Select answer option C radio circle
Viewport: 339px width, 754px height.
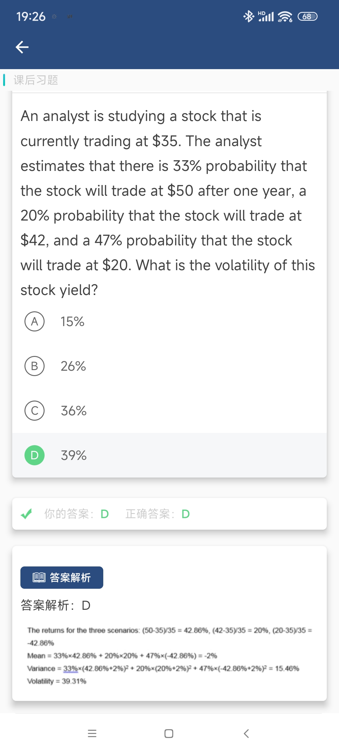pos(35,411)
